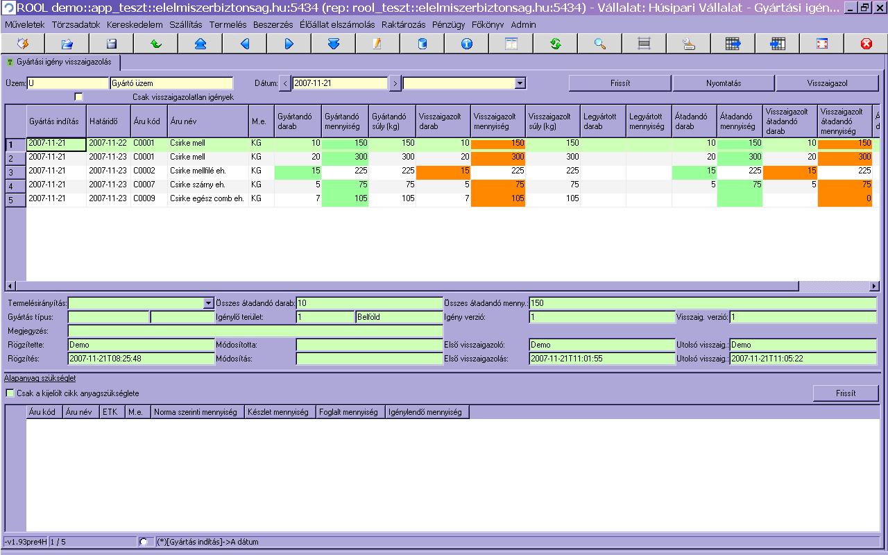
Task: Click the save floppy disk toolbar icon
Action: (x=111, y=44)
